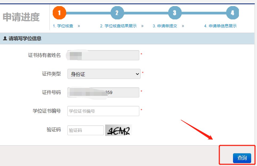This screenshot has width=257, height=166.
Task: Click the captcha image to refresh
Action: coord(119,130)
